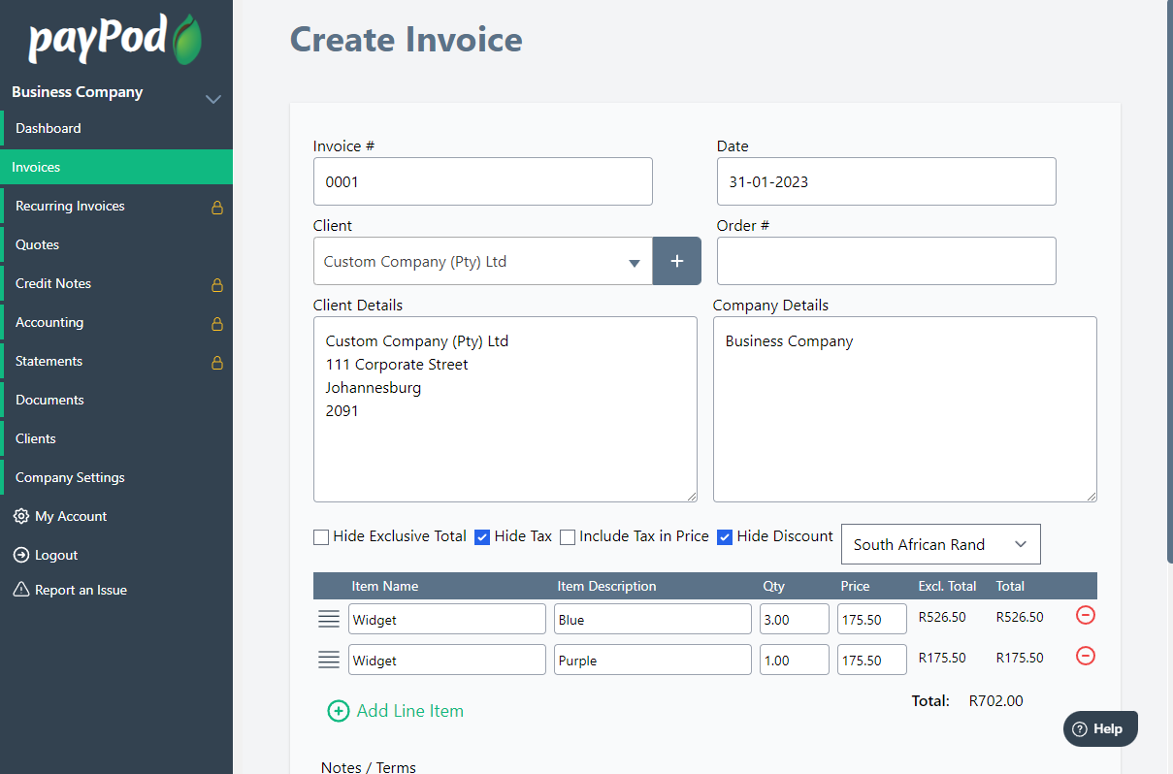Open My Account link
The image size is (1173, 774).
[x=71, y=516]
